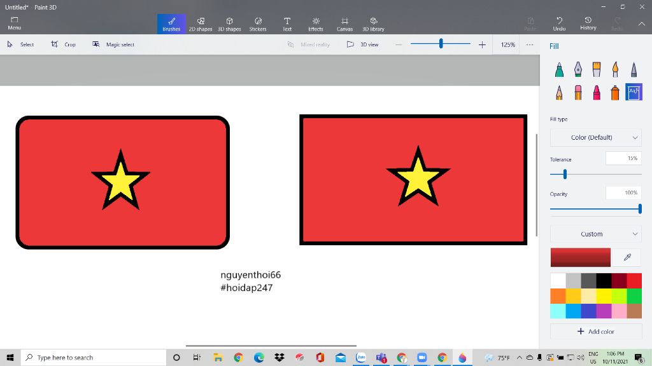Image resolution: width=652 pixels, height=366 pixels.
Task: Select the Crayon tool
Action: pyautogui.click(x=597, y=93)
